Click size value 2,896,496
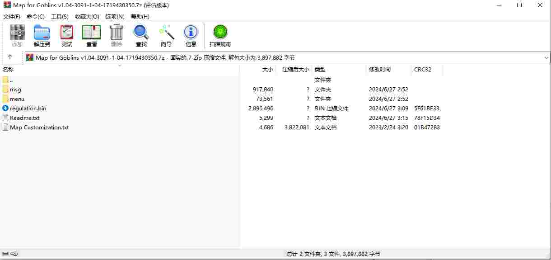Screen dimensions: 551x260 261,109
